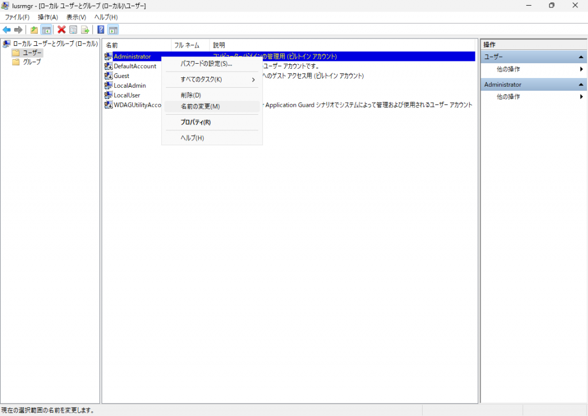Select the DefaultAccount row name
Viewport: 588px width, 416px height.
tap(135, 66)
